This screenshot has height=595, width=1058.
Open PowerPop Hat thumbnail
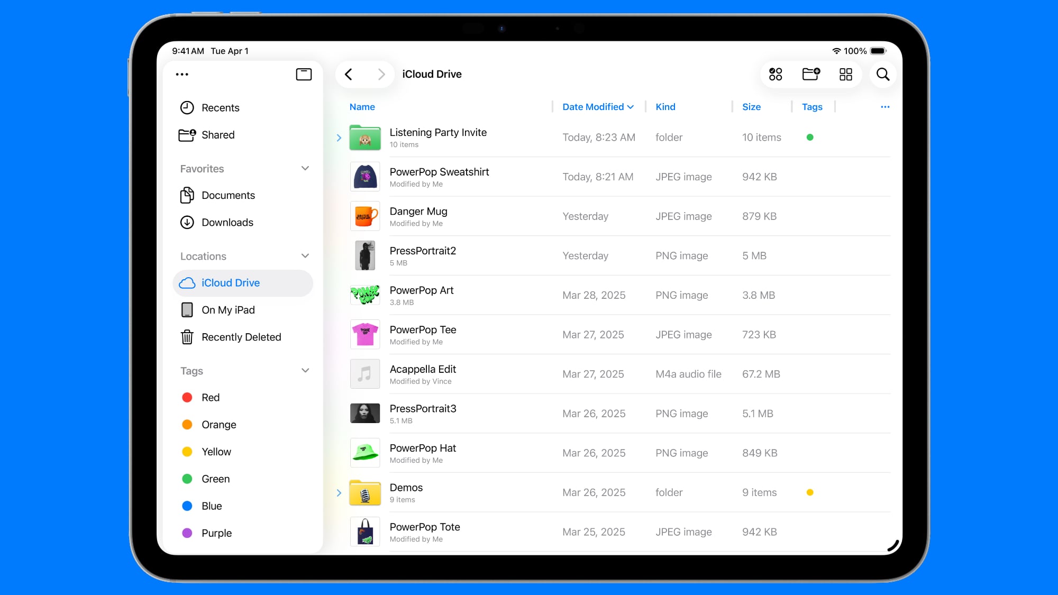point(365,453)
